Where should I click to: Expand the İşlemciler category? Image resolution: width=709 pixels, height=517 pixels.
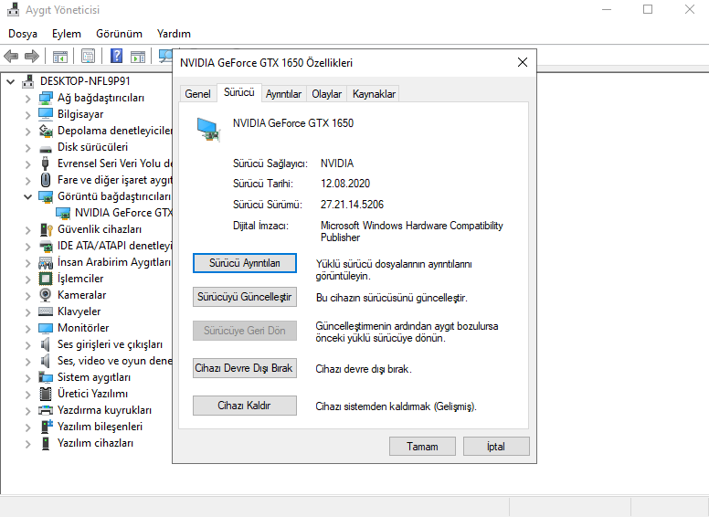[x=28, y=280]
